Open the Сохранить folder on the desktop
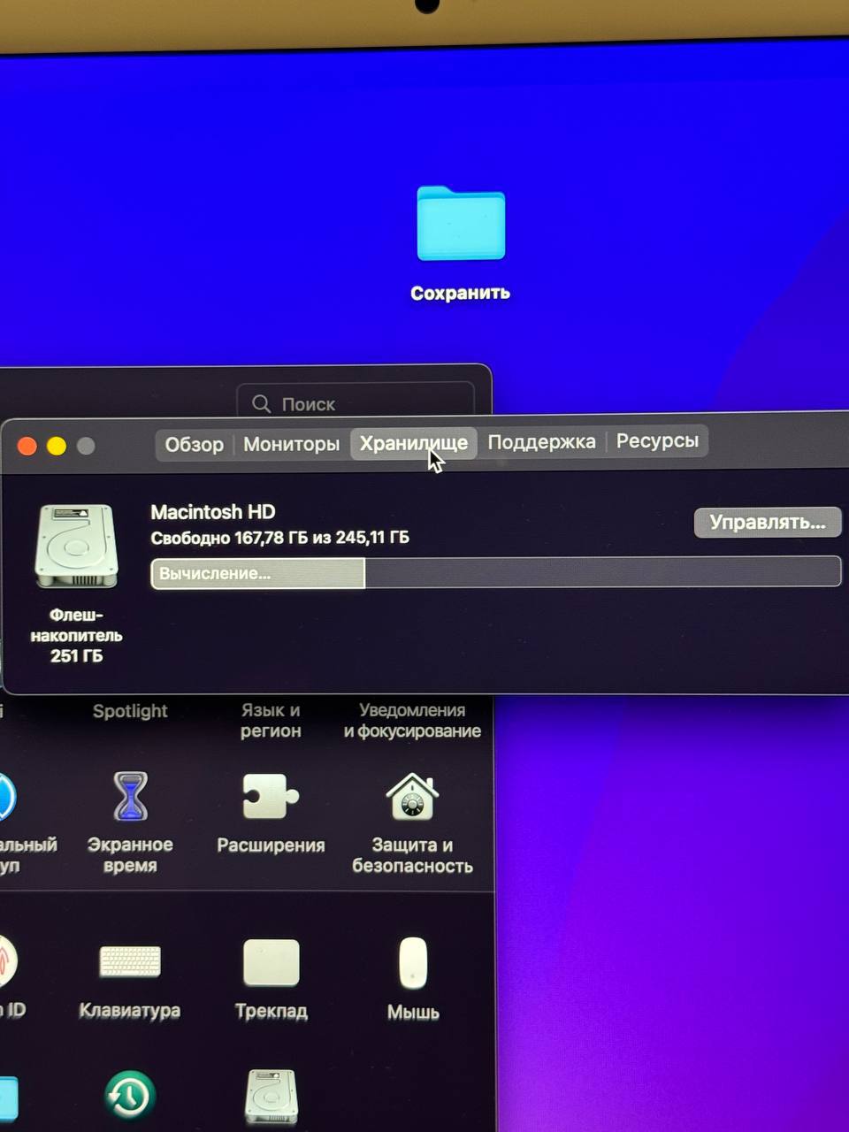The height and width of the screenshot is (1132, 849). [461, 224]
